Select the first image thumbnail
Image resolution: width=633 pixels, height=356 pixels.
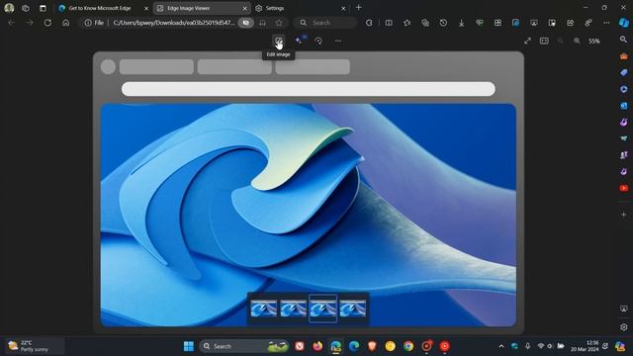[x=264, y=309]
